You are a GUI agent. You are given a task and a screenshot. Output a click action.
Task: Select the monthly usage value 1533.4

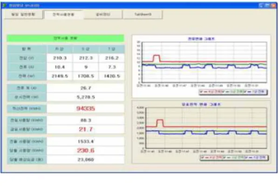click(x=86, y=142)
